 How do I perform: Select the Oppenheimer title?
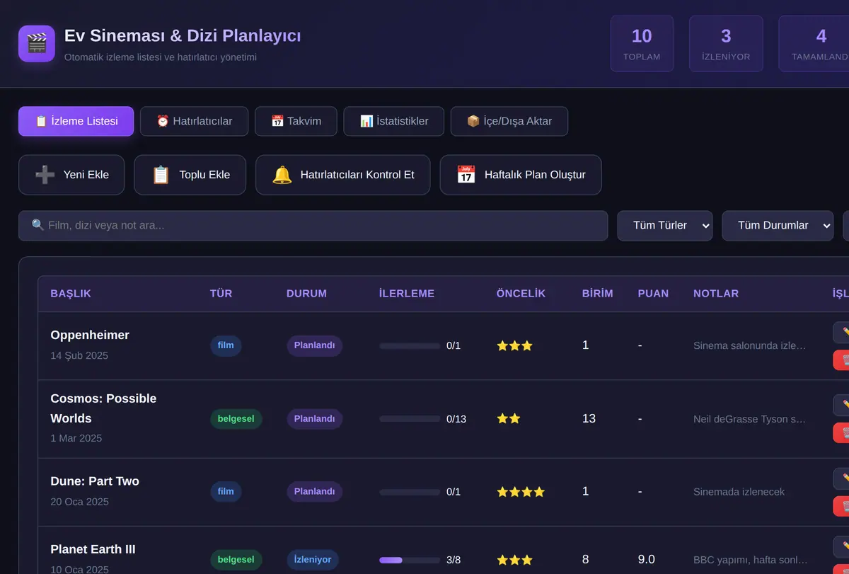point(90,335)
